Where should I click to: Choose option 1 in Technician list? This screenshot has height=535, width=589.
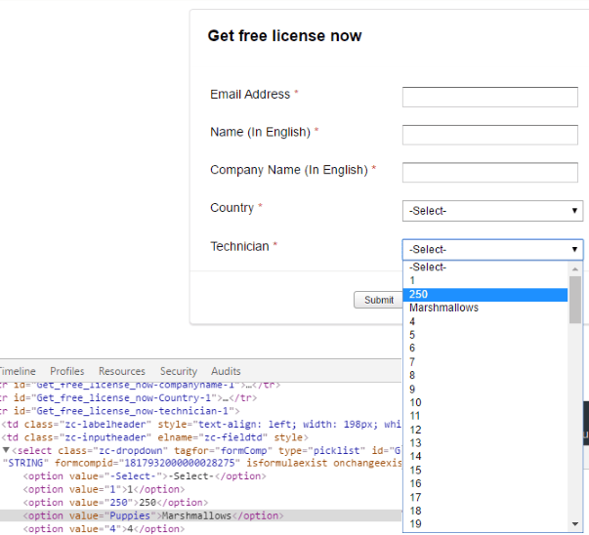tap(484, 280)
